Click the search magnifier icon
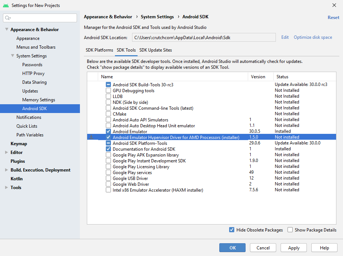Image resolution: width=343 pixels, height=256 pixels. [x=8, y=18]
